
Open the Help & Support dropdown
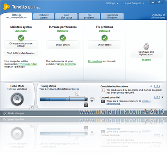[x=134, y=3]
